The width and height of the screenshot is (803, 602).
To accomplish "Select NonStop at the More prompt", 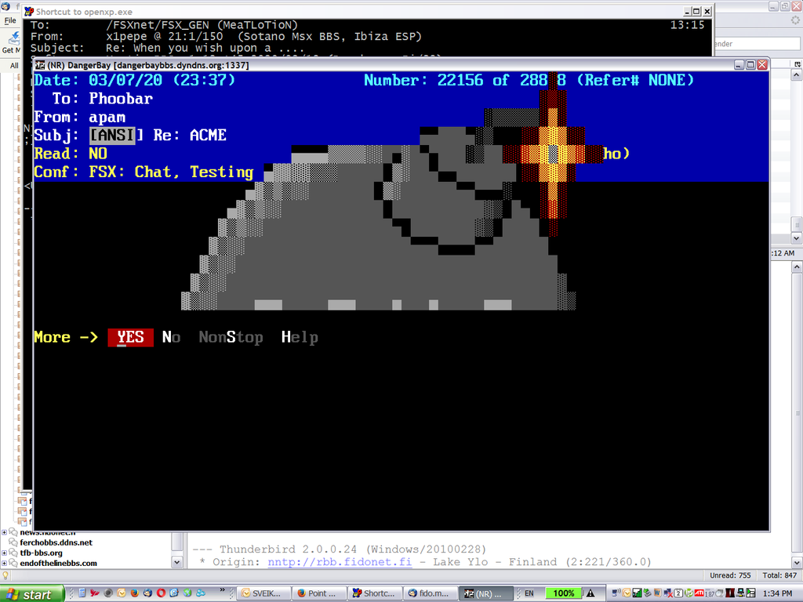I will pyautogui.click(x=231, y=337).
